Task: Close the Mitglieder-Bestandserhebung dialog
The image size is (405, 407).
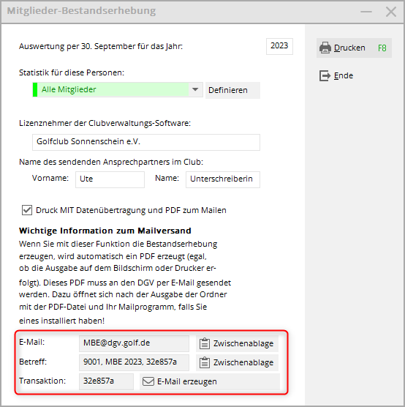Action: (x=390, y=12)
